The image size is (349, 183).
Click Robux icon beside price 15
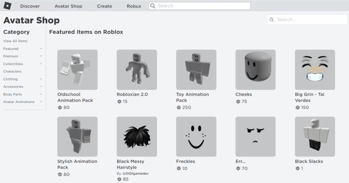tap(119, 101)
